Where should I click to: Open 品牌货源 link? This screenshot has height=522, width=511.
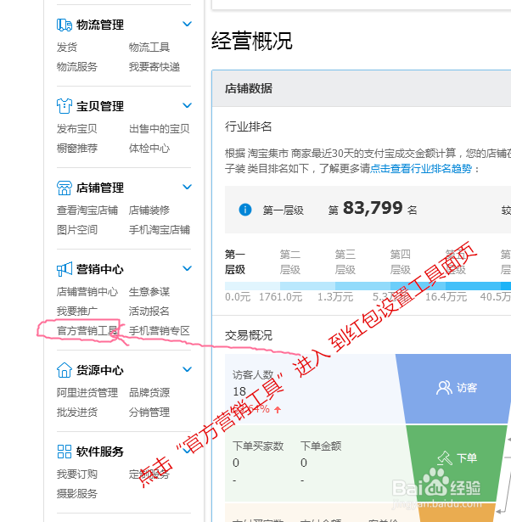tap(149, 392)
